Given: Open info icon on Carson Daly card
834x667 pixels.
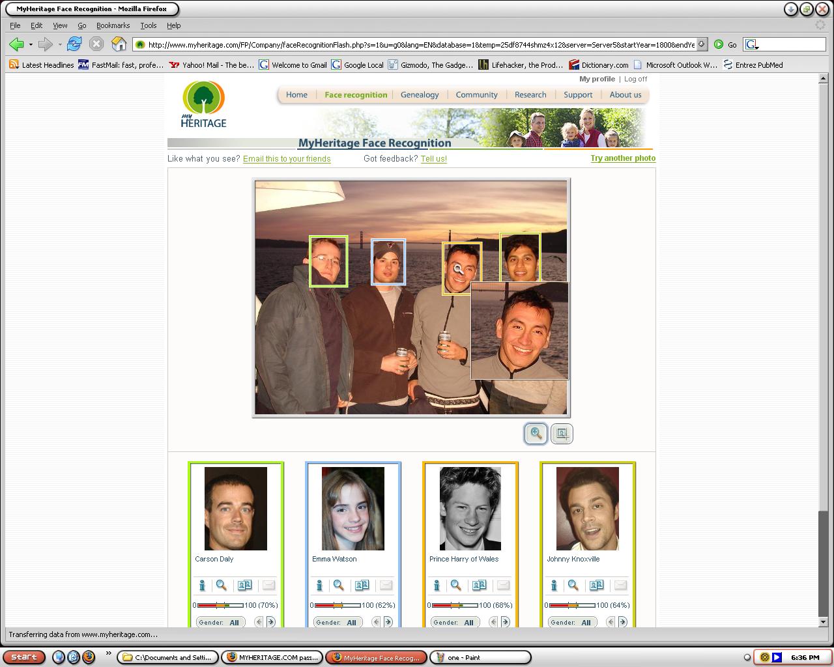Looking at the screenshot, I should pos(202,585).
